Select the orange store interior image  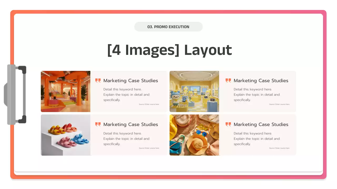[x=66, y=91]
